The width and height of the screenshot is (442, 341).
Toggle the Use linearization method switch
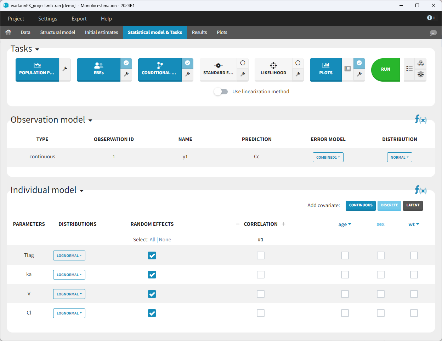[x=221, y=92]
